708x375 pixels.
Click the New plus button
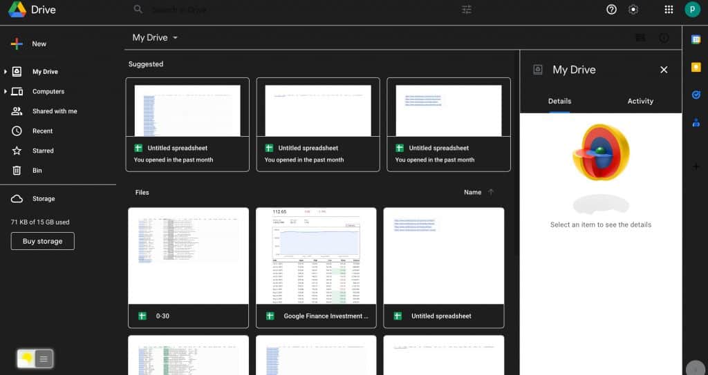coord(29,44)
